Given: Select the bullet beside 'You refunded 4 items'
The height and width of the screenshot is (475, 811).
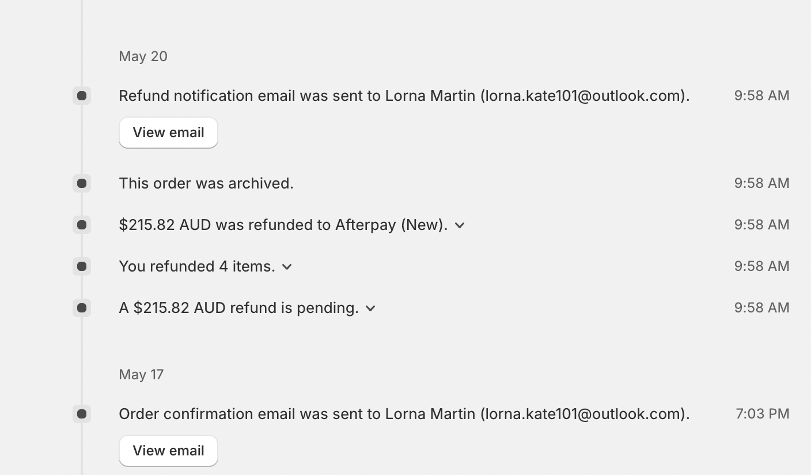Looking at the screenshot, I should click(82, 266).
